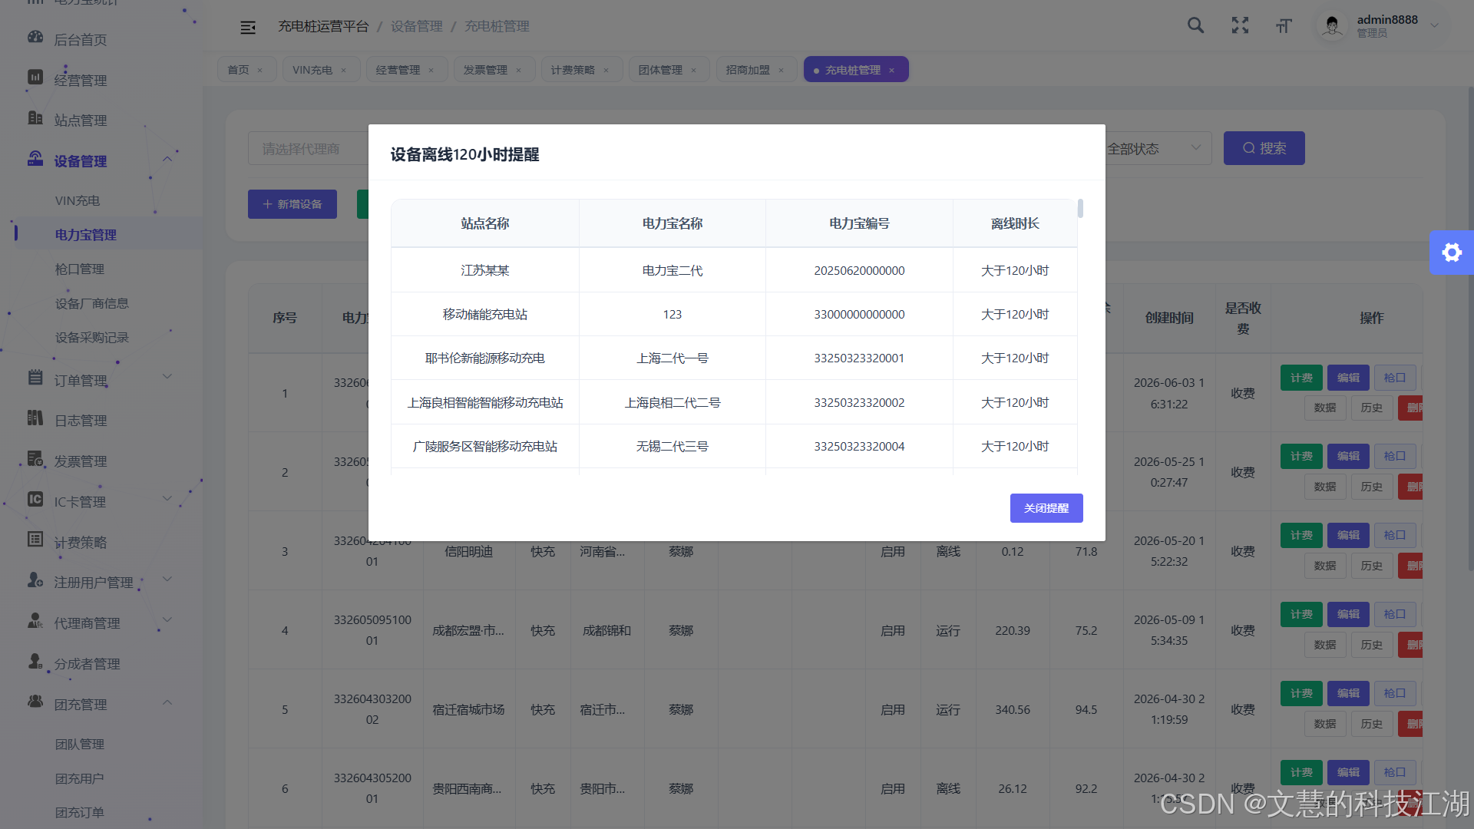Toggle fullscreen with the expand icon
This screenshot has height=829, width=1474.
[x=1240, y=25]
